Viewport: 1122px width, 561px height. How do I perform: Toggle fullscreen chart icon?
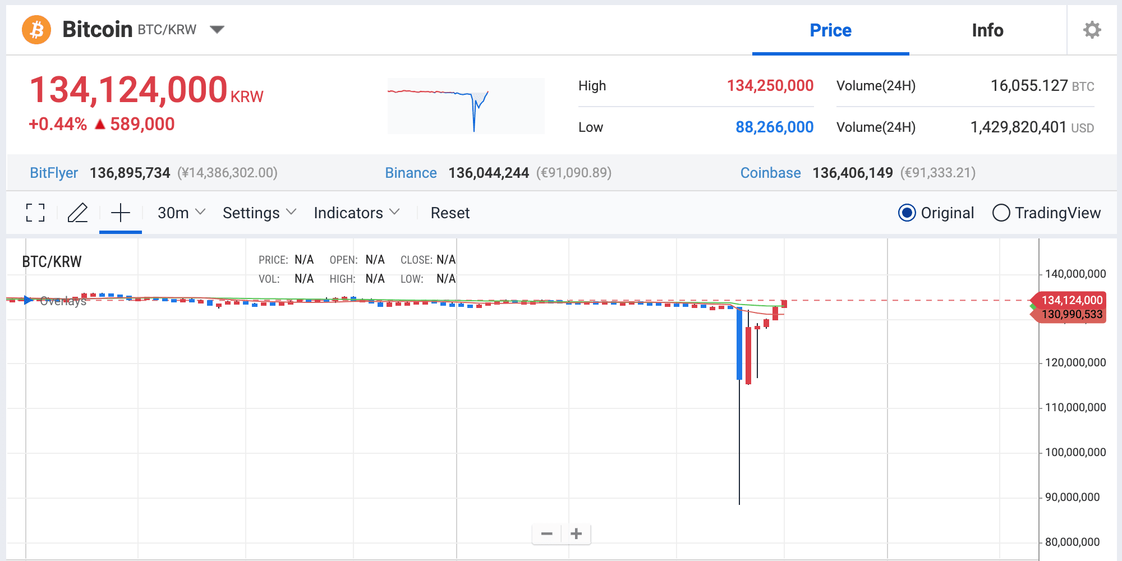point(35,213)
